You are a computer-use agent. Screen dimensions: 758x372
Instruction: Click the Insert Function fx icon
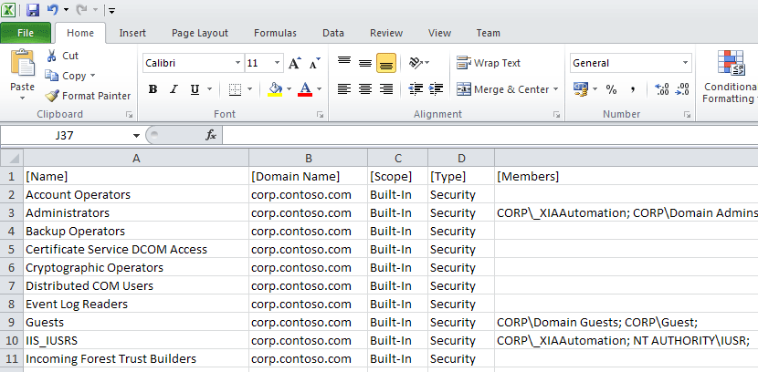211,136
